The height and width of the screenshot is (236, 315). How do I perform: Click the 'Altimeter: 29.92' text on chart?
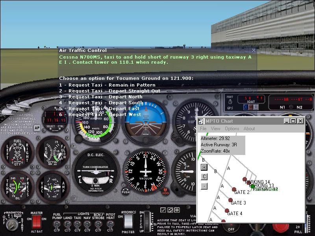(215, 138)
